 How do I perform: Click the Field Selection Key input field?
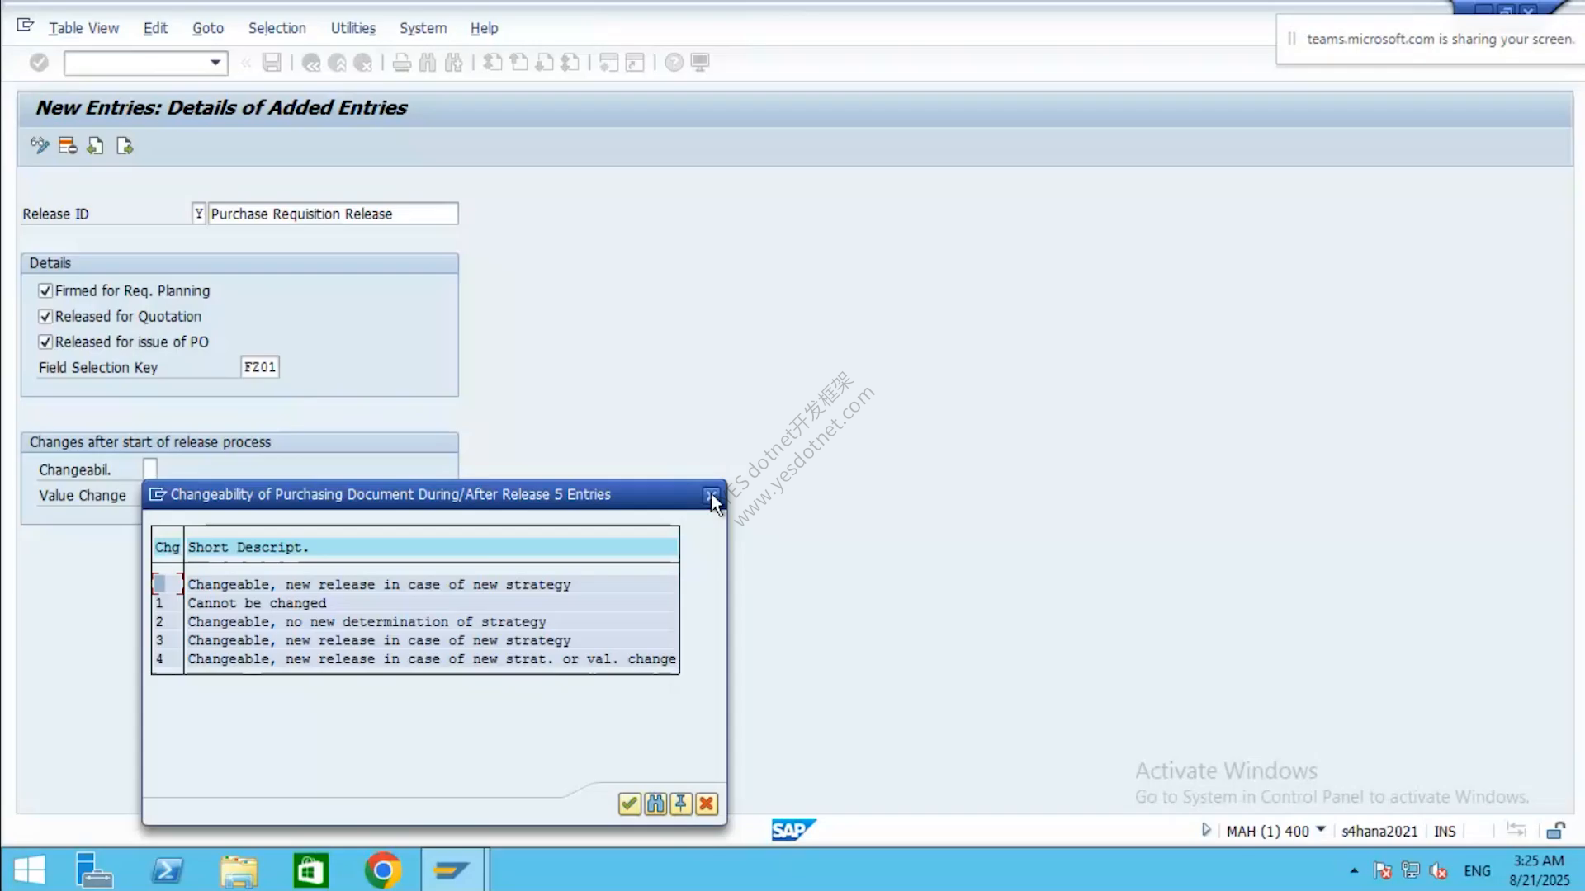(260, 367)
